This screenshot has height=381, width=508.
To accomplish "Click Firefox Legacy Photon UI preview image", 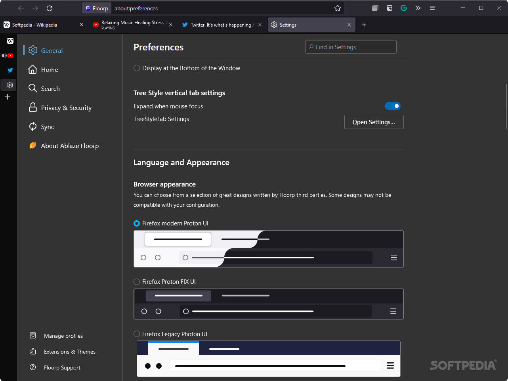I will [269, 359].
